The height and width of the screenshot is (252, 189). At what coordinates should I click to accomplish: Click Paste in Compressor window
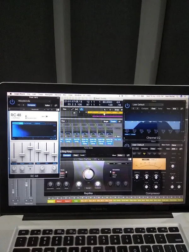[159, 149]
